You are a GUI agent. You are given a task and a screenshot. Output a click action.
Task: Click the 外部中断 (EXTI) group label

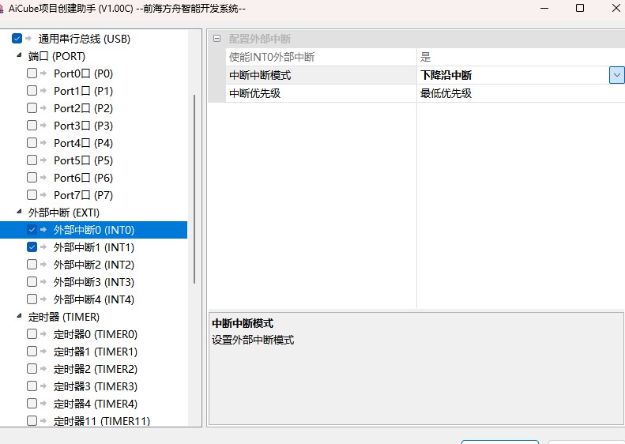click(x=64, y=213)
